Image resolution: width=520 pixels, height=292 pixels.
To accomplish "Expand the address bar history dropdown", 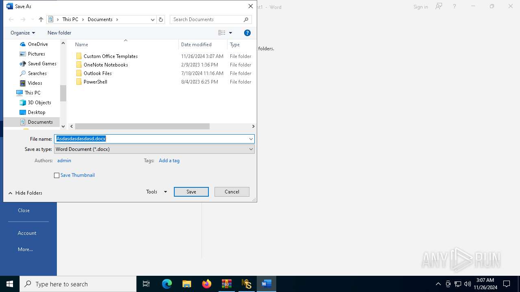I will pyautogui.click(x=153, y=19).
